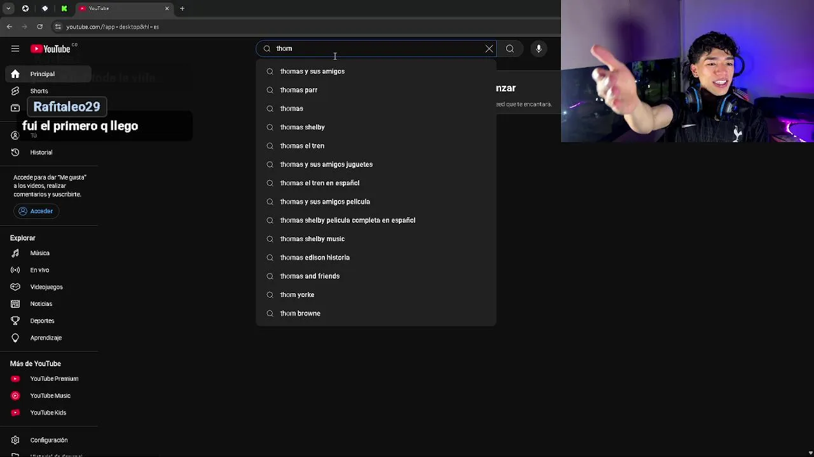Screen dimensions: 814x457
Task: Select suggestion thomas y sus amigos juguetes
Action: [376, 164]
